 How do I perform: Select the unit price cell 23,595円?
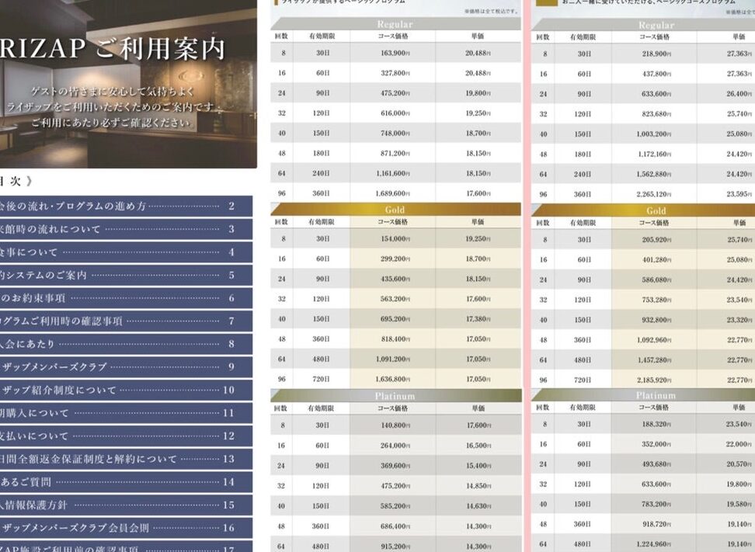tap(740, 194)
